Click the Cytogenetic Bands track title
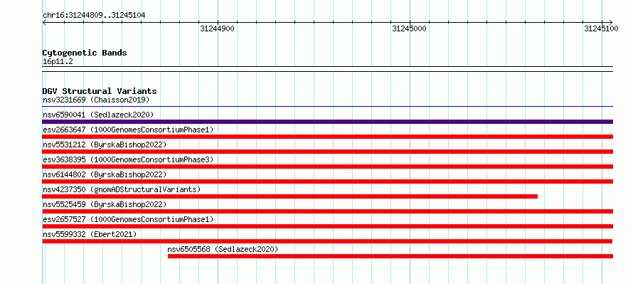 click(85, 53)
